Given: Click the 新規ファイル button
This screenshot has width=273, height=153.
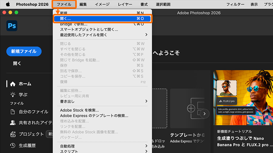Looking at the screenshot, I should 24,51.
